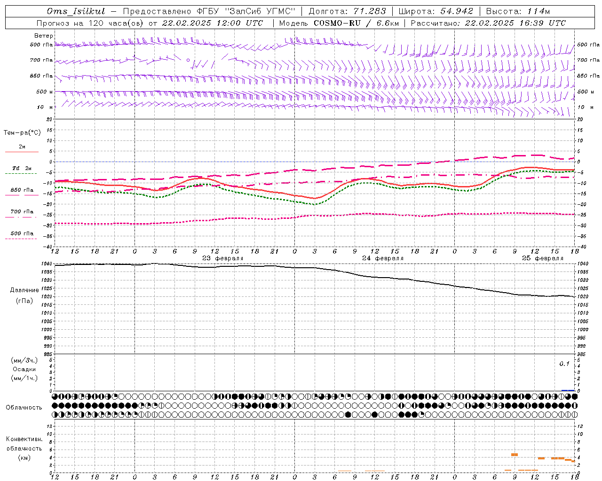
Task: Click the left '10 м' wind level label
Action: coord(45,108)
